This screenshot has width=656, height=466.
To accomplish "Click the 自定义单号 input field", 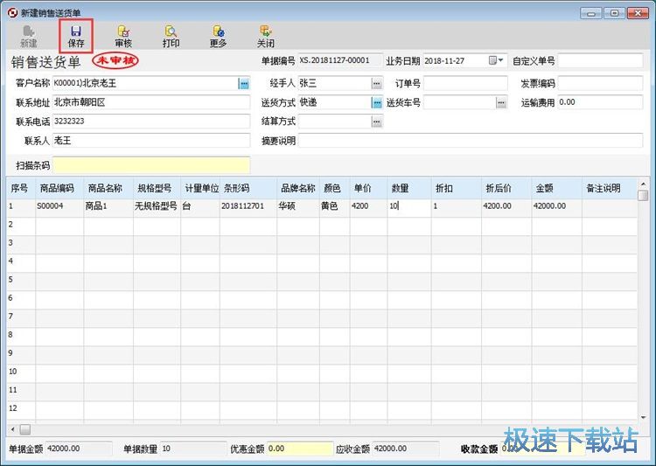I will point(600,60).
